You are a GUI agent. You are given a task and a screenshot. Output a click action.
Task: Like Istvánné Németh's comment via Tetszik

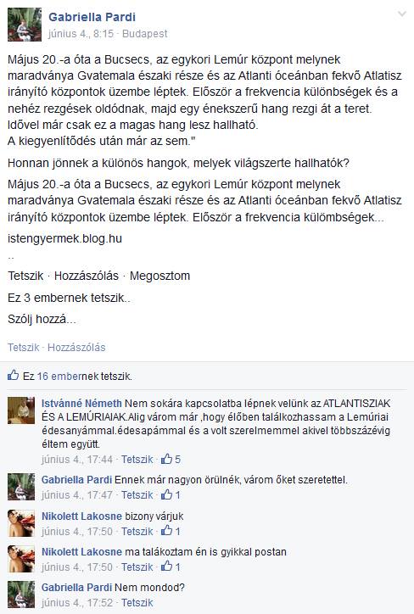click(137, 460)
